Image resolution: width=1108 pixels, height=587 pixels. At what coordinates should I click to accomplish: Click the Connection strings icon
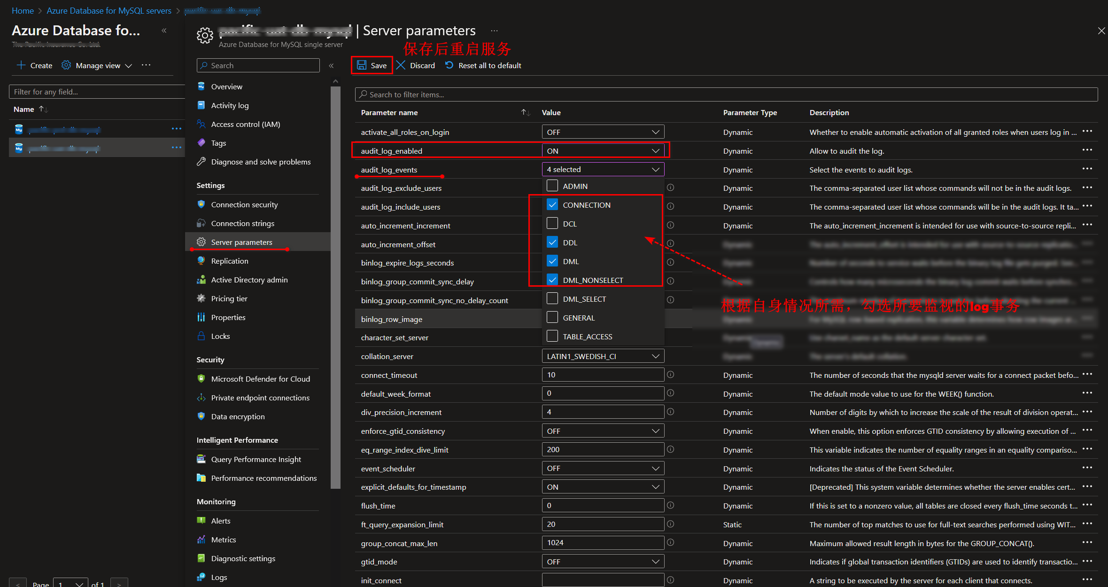[x=201, y=223]
